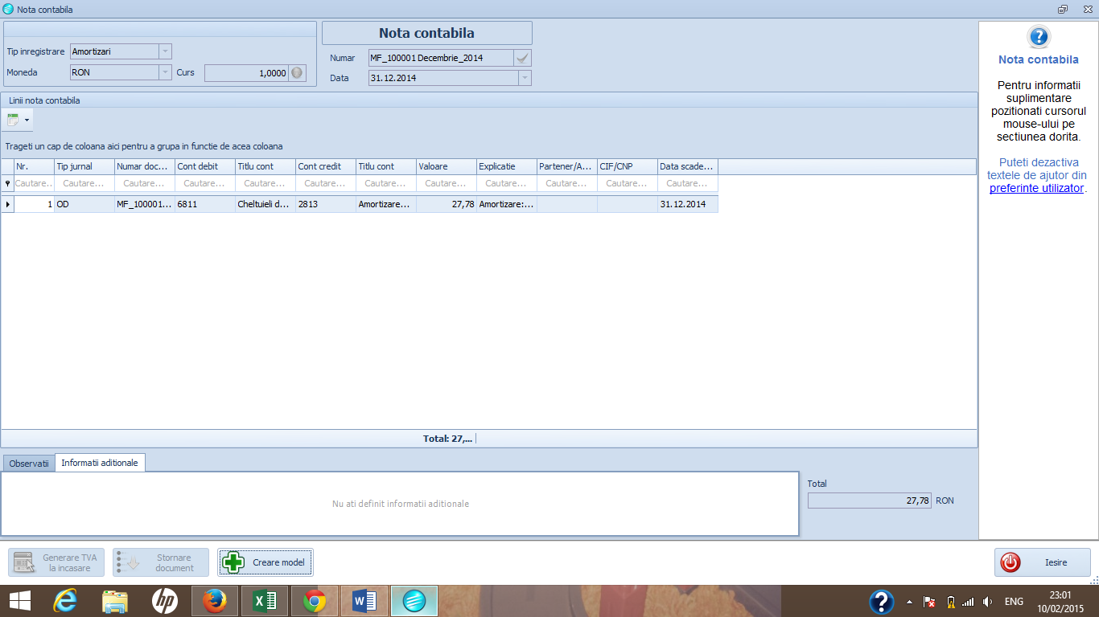1099x617 pixels.
Task: Switch to Firefox in taskbar
Action: coord(215,601)
